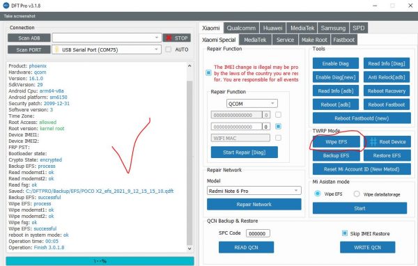
Task: Click the log scroll-down arrow
Action: coord(189,249)
